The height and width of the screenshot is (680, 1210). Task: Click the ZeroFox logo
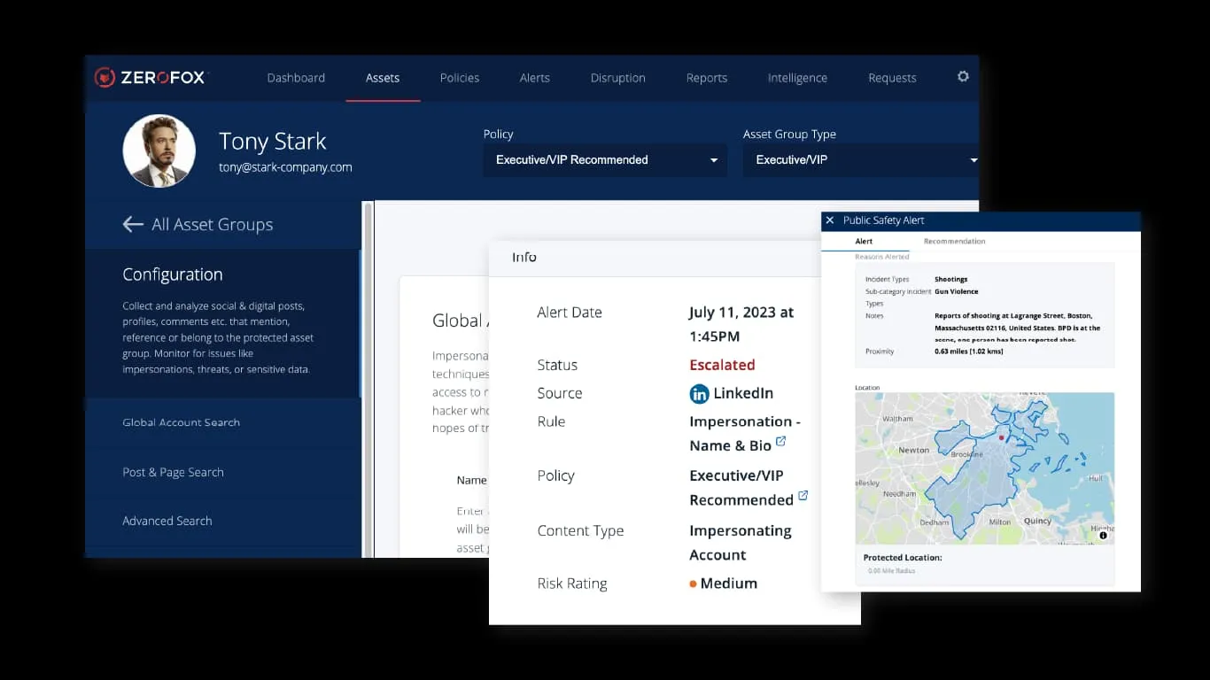coord(150,78)
